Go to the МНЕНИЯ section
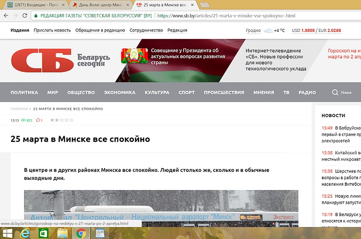The image size is (361, 239). [264, 92]
